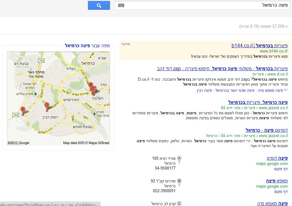Click the address 'מורד הגיא 100'

(164, 158)
